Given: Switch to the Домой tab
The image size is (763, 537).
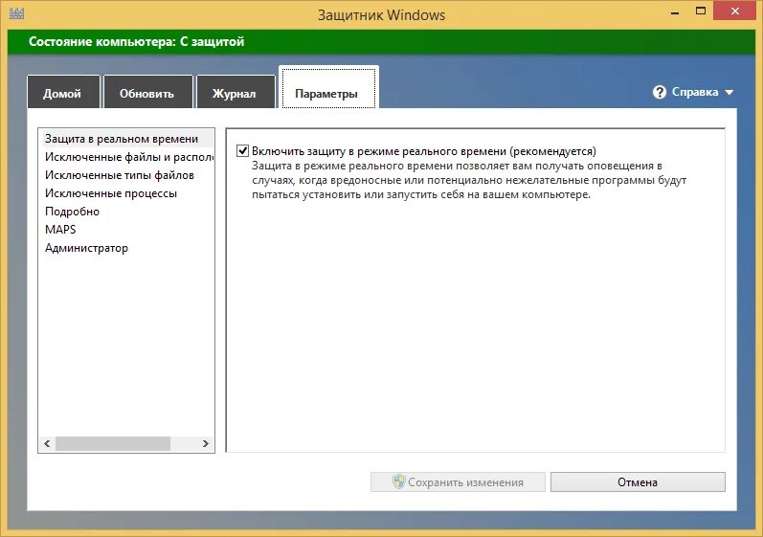Looking at the screenshot, I should 63,92.
